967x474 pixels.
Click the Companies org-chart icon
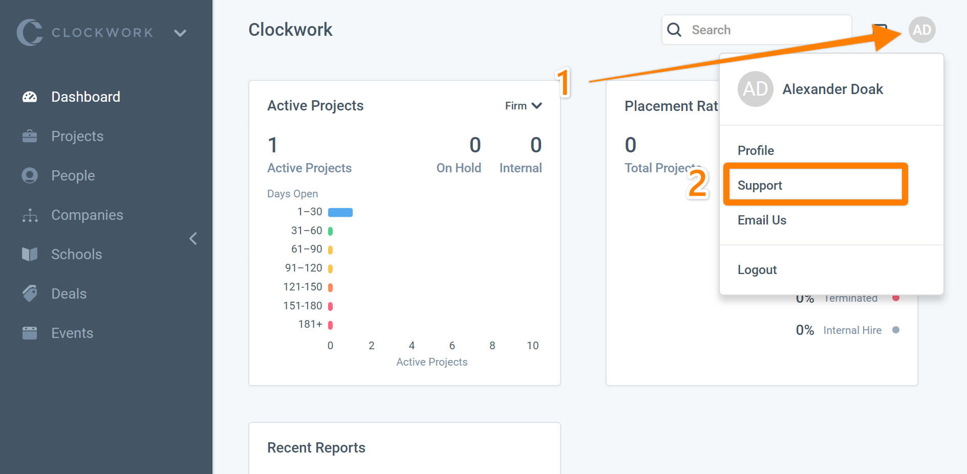point(30,215)
